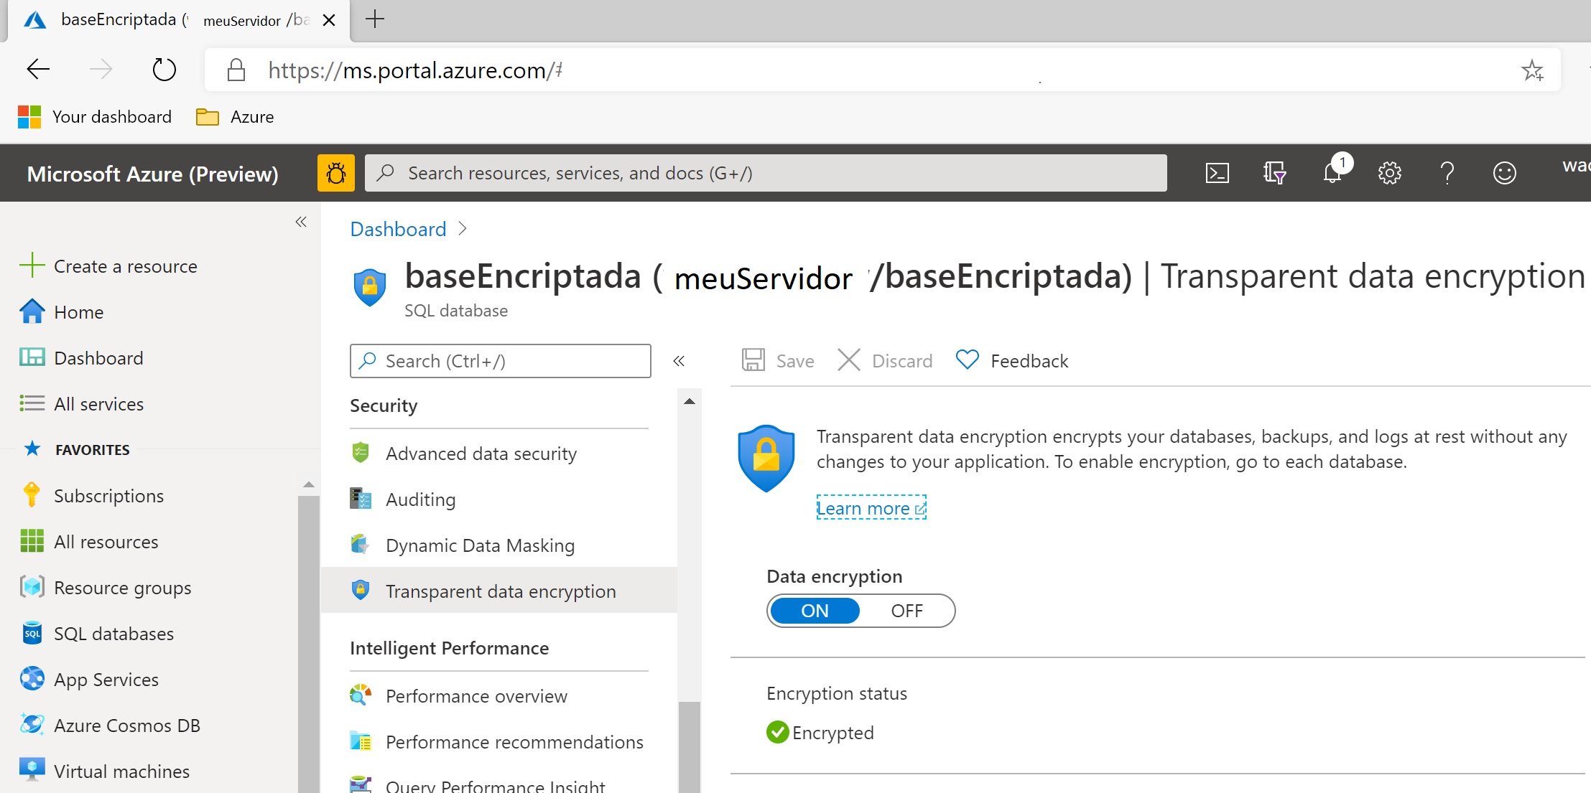Screen dimensions: 1591x793
Task: Click the browser address bar URL
Action: coord(415,70)
